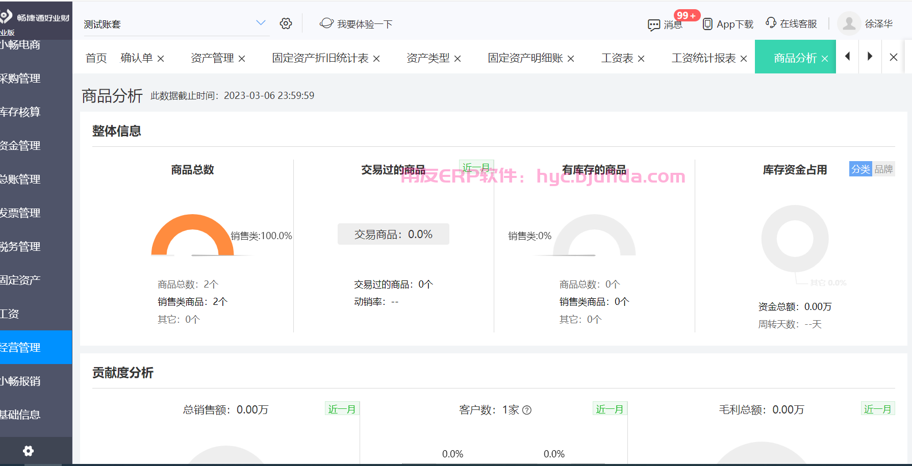912x466 pixels.
Task: Open 近一月 dropdown beside 客户数
Action: tap(610, 409)
